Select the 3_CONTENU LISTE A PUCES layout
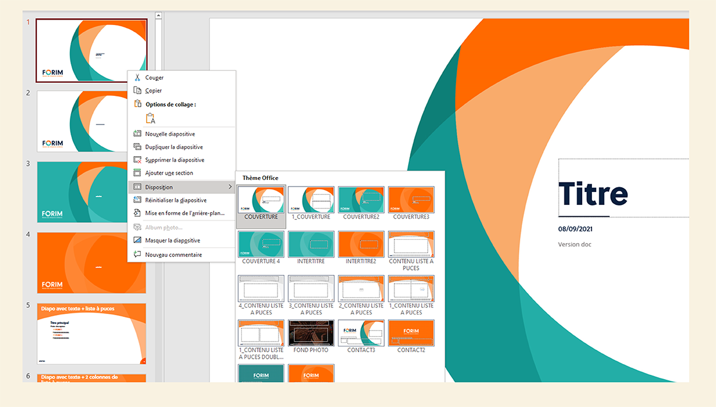716x407 pixels. (x=311, y=289)
